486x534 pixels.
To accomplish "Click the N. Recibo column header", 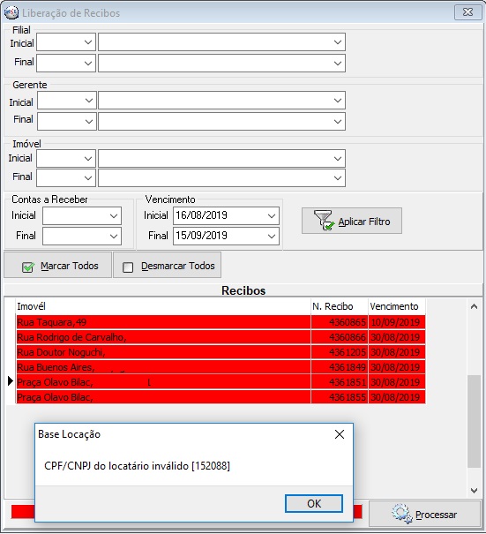I will pos(340,306).
